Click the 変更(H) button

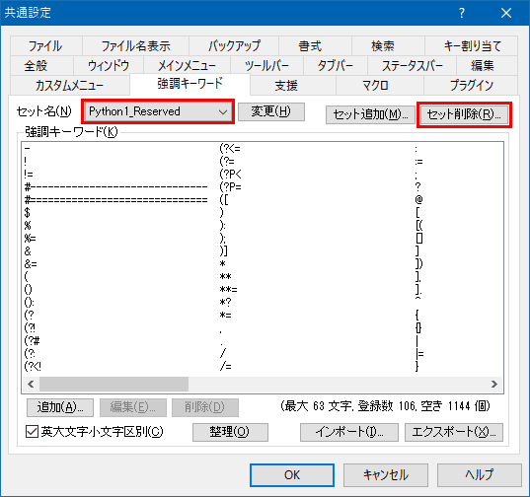tap(271, 111)
